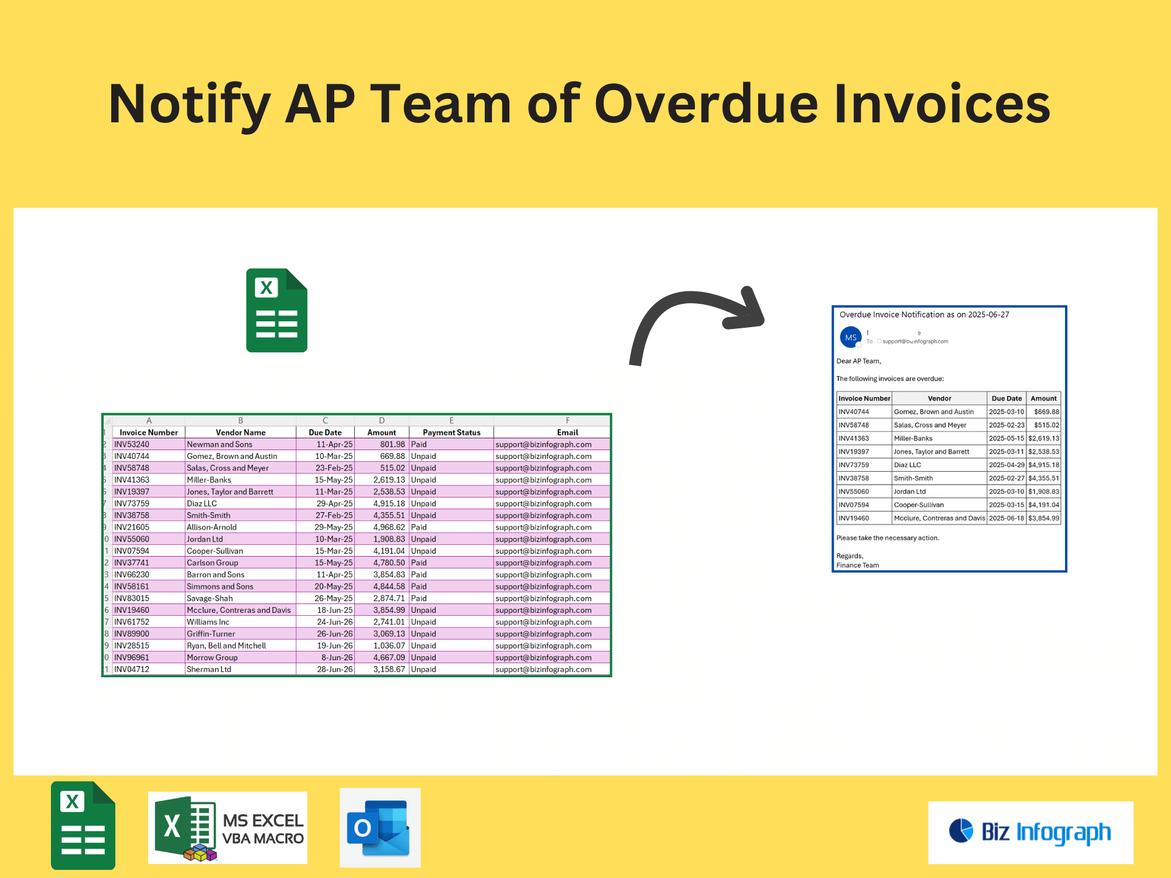Click the $669.88 amount in the email table
This screenshot has width=1171, height=878.
pos(1043,411)
